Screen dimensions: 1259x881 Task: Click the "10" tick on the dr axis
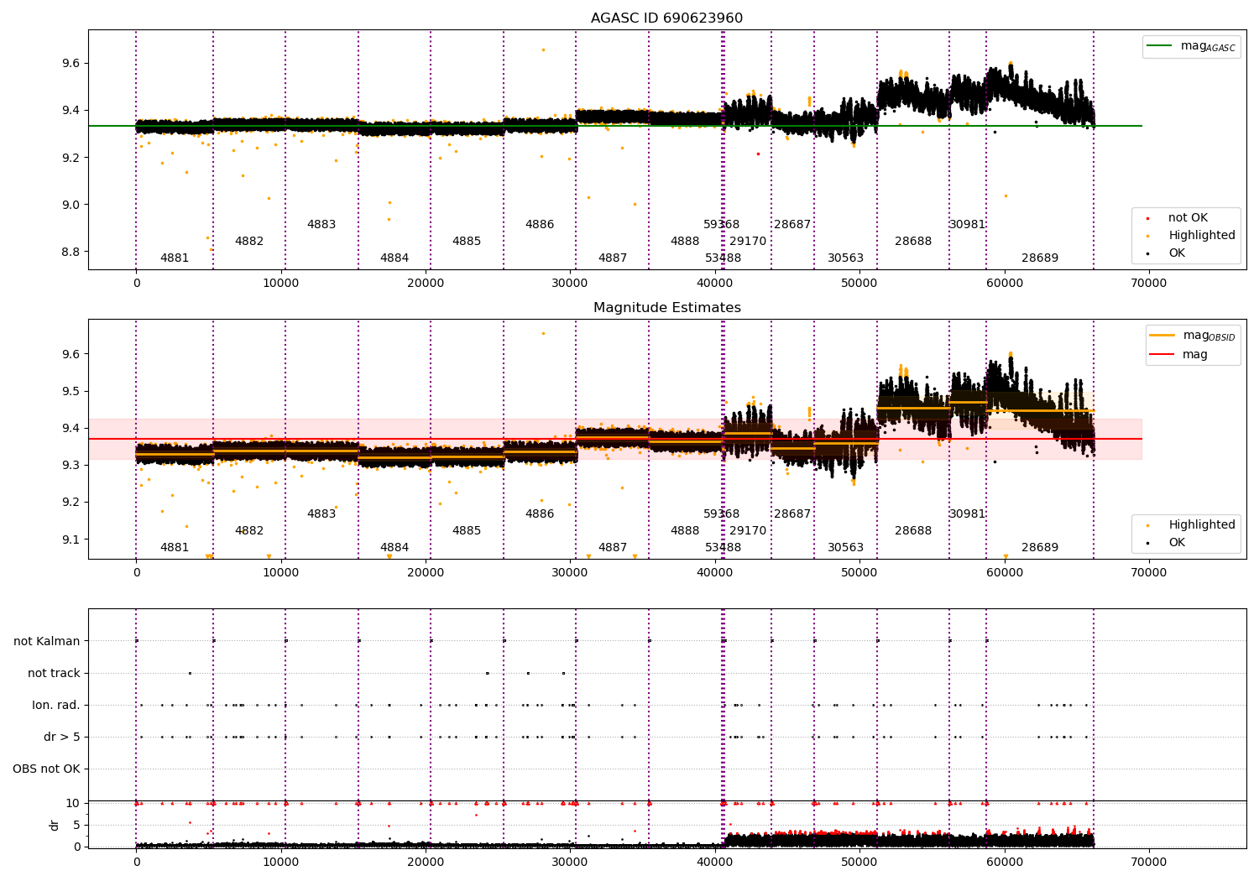73,804
